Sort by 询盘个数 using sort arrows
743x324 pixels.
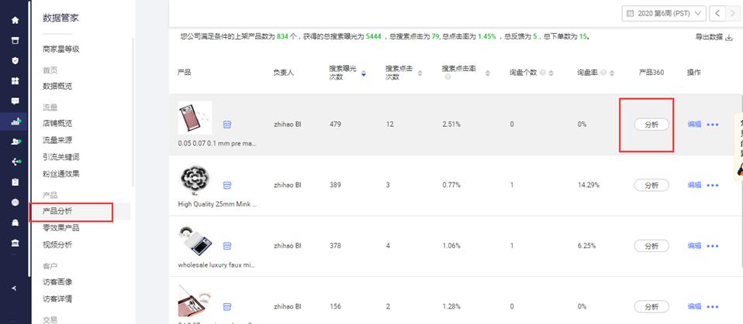551,73
